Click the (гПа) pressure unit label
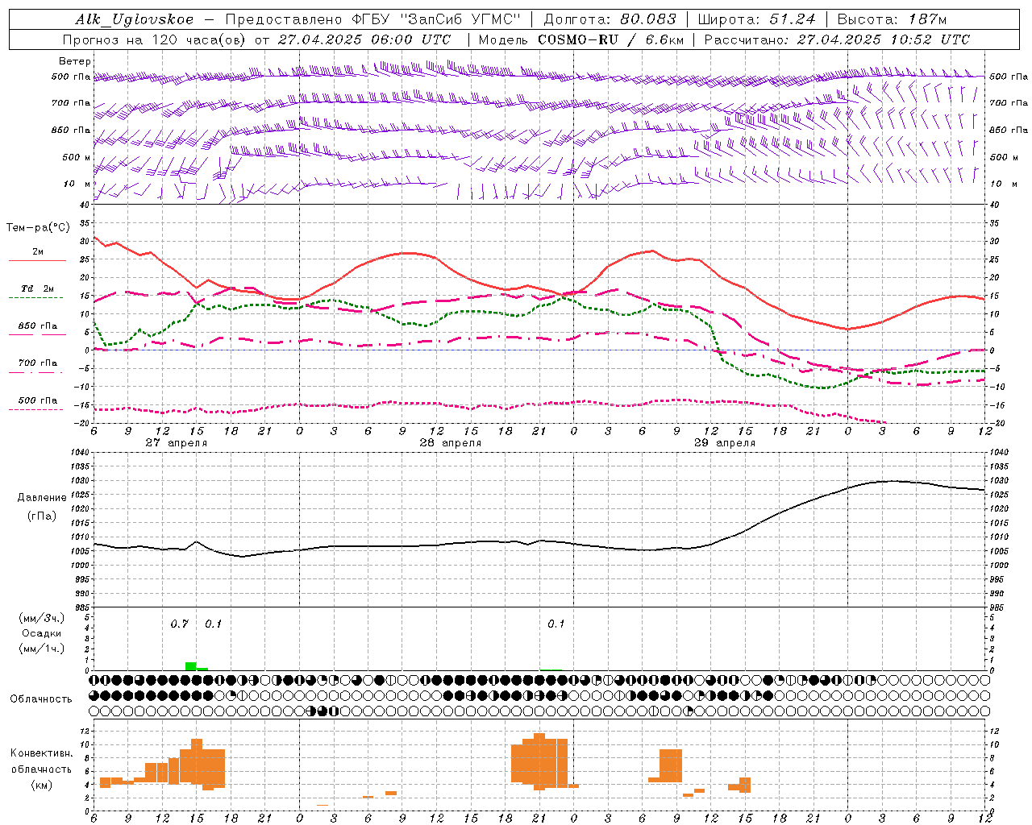 [x=42, y=516]
